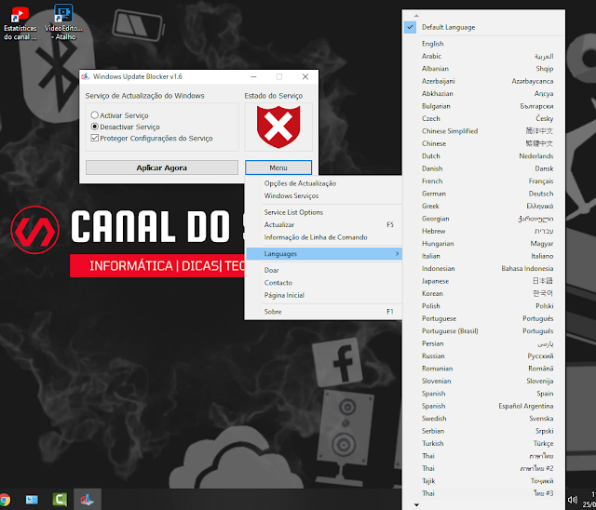Toggle the Default Language checkmark
This screenshot has width=596, height=510.
410,27
